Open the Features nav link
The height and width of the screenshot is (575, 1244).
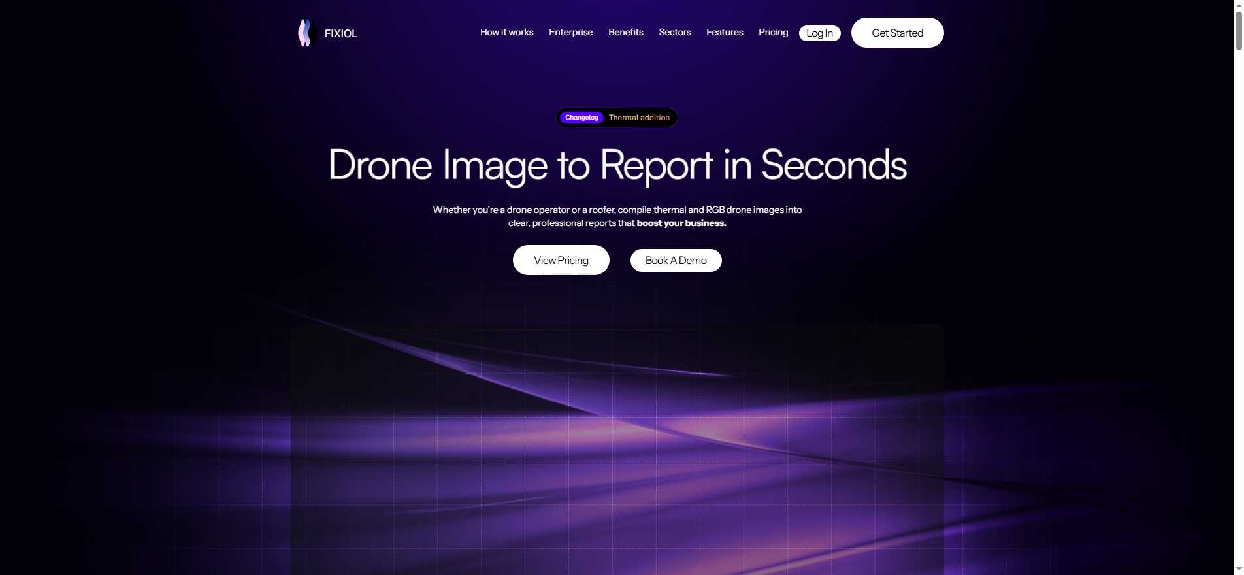725,32
